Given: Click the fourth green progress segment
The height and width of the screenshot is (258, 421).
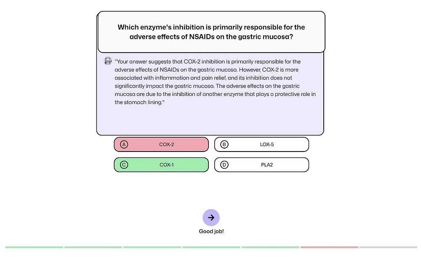Looking at the screenshot, I should click(x=211, y=247).
